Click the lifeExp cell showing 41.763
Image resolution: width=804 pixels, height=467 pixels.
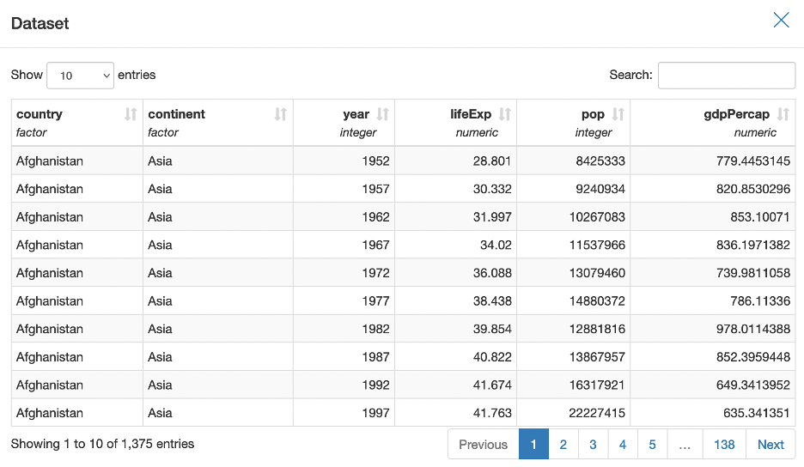pyautogui.click(x=493, y=413)
